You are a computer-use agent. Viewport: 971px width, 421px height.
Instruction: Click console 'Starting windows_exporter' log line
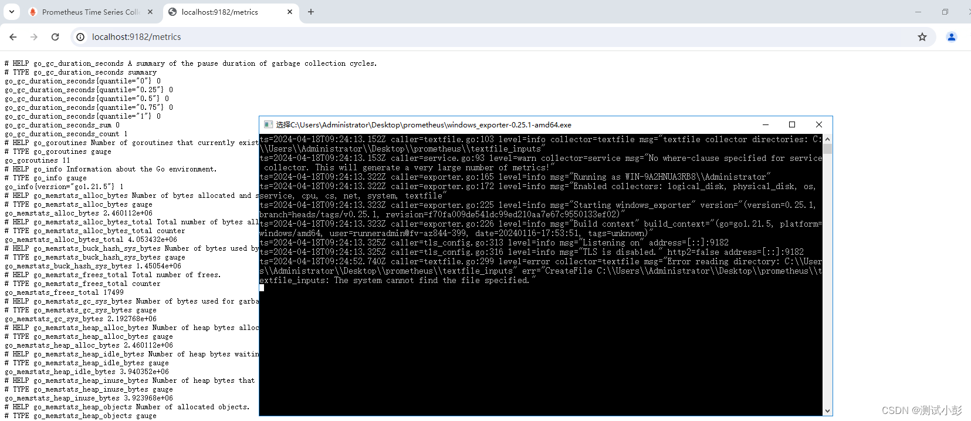[x=540, y=210]
